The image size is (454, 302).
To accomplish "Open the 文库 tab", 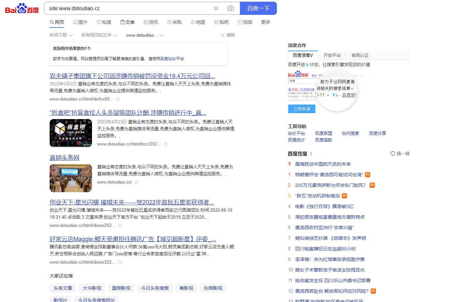I will 127,22.
